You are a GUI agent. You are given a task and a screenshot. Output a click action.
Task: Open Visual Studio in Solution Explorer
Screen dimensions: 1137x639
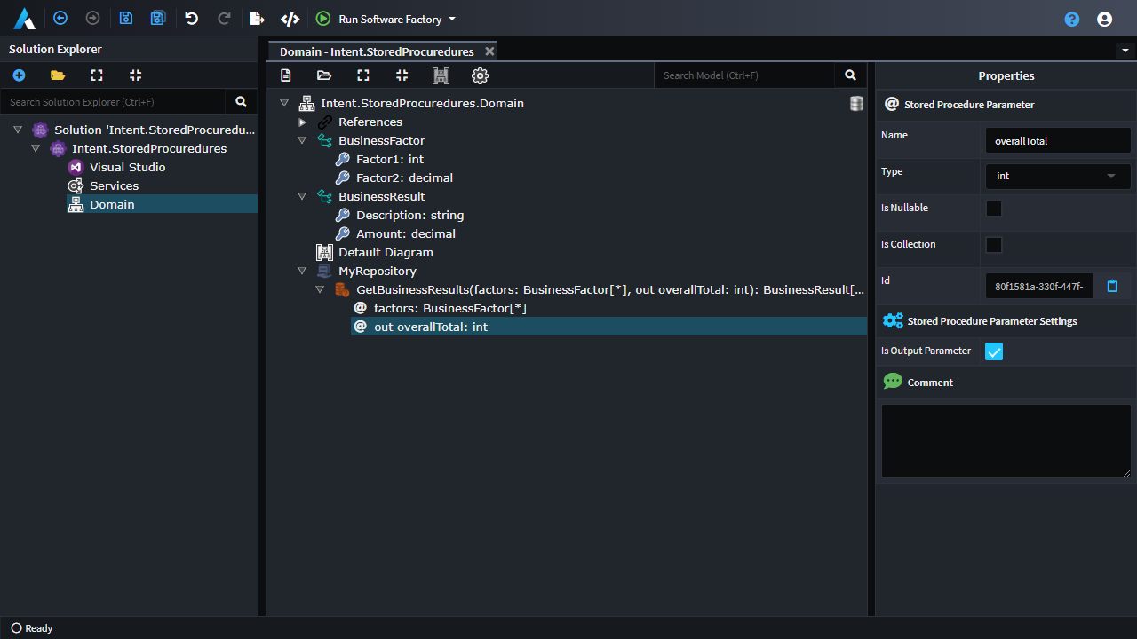click(x=127, y=167)
